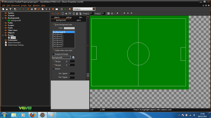Click the green plus icon in toolbar
Screen dimensions: 211x118
click(x=65, y=9)
